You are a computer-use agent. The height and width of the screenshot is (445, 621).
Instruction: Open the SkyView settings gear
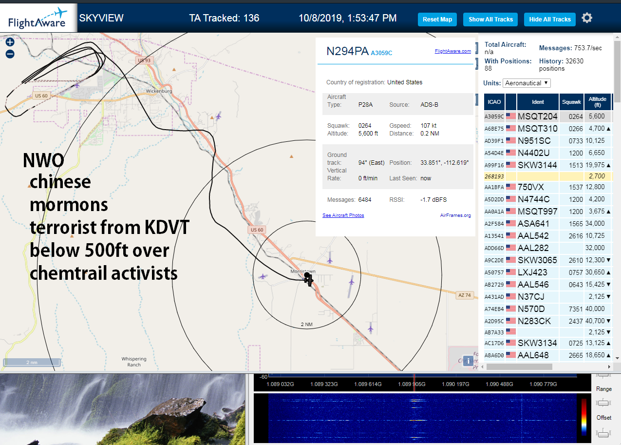pos(587,19)
